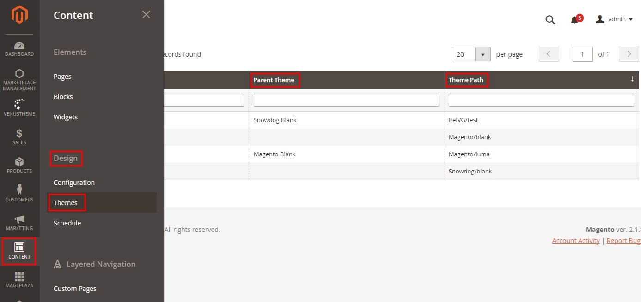641x302 pixels.
Task: Open the admin account dropdown
Action: pos(614,19)
